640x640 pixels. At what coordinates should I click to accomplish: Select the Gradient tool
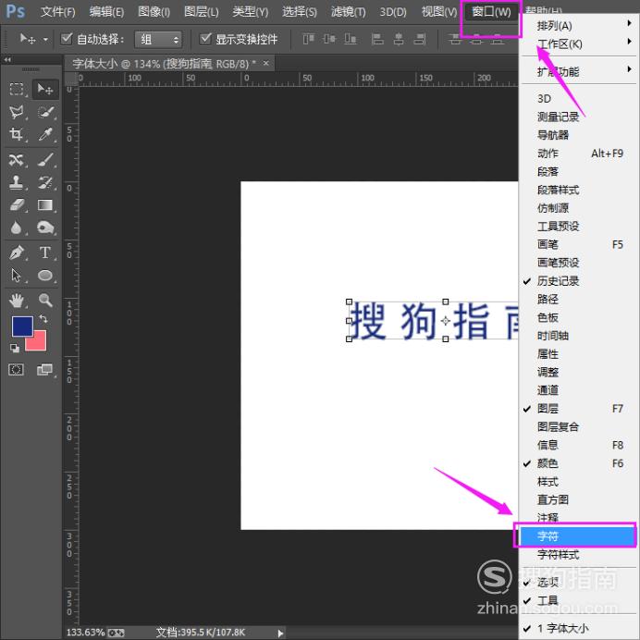pyautogui.click(x=45, y=204)
